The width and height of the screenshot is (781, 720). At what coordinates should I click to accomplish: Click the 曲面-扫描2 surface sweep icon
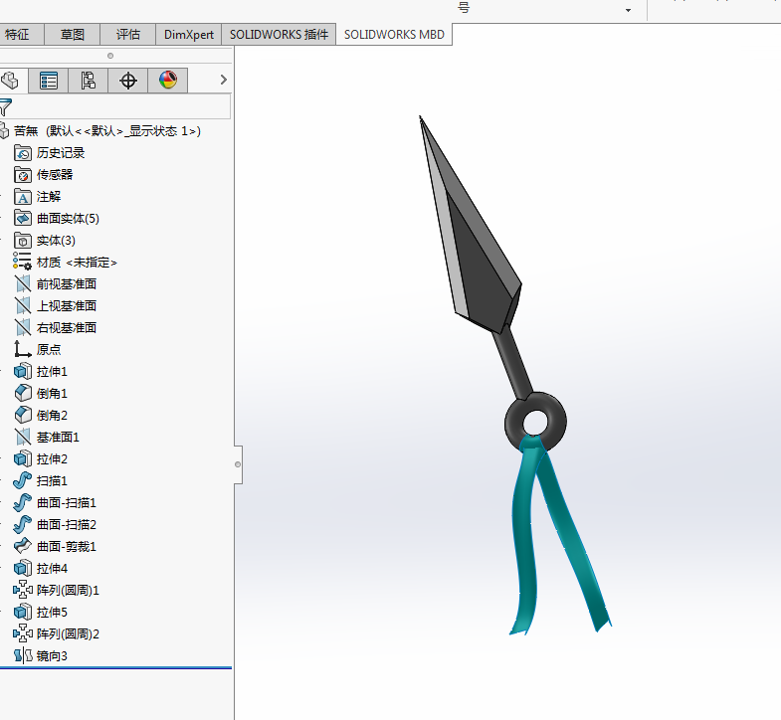point(23,524)
